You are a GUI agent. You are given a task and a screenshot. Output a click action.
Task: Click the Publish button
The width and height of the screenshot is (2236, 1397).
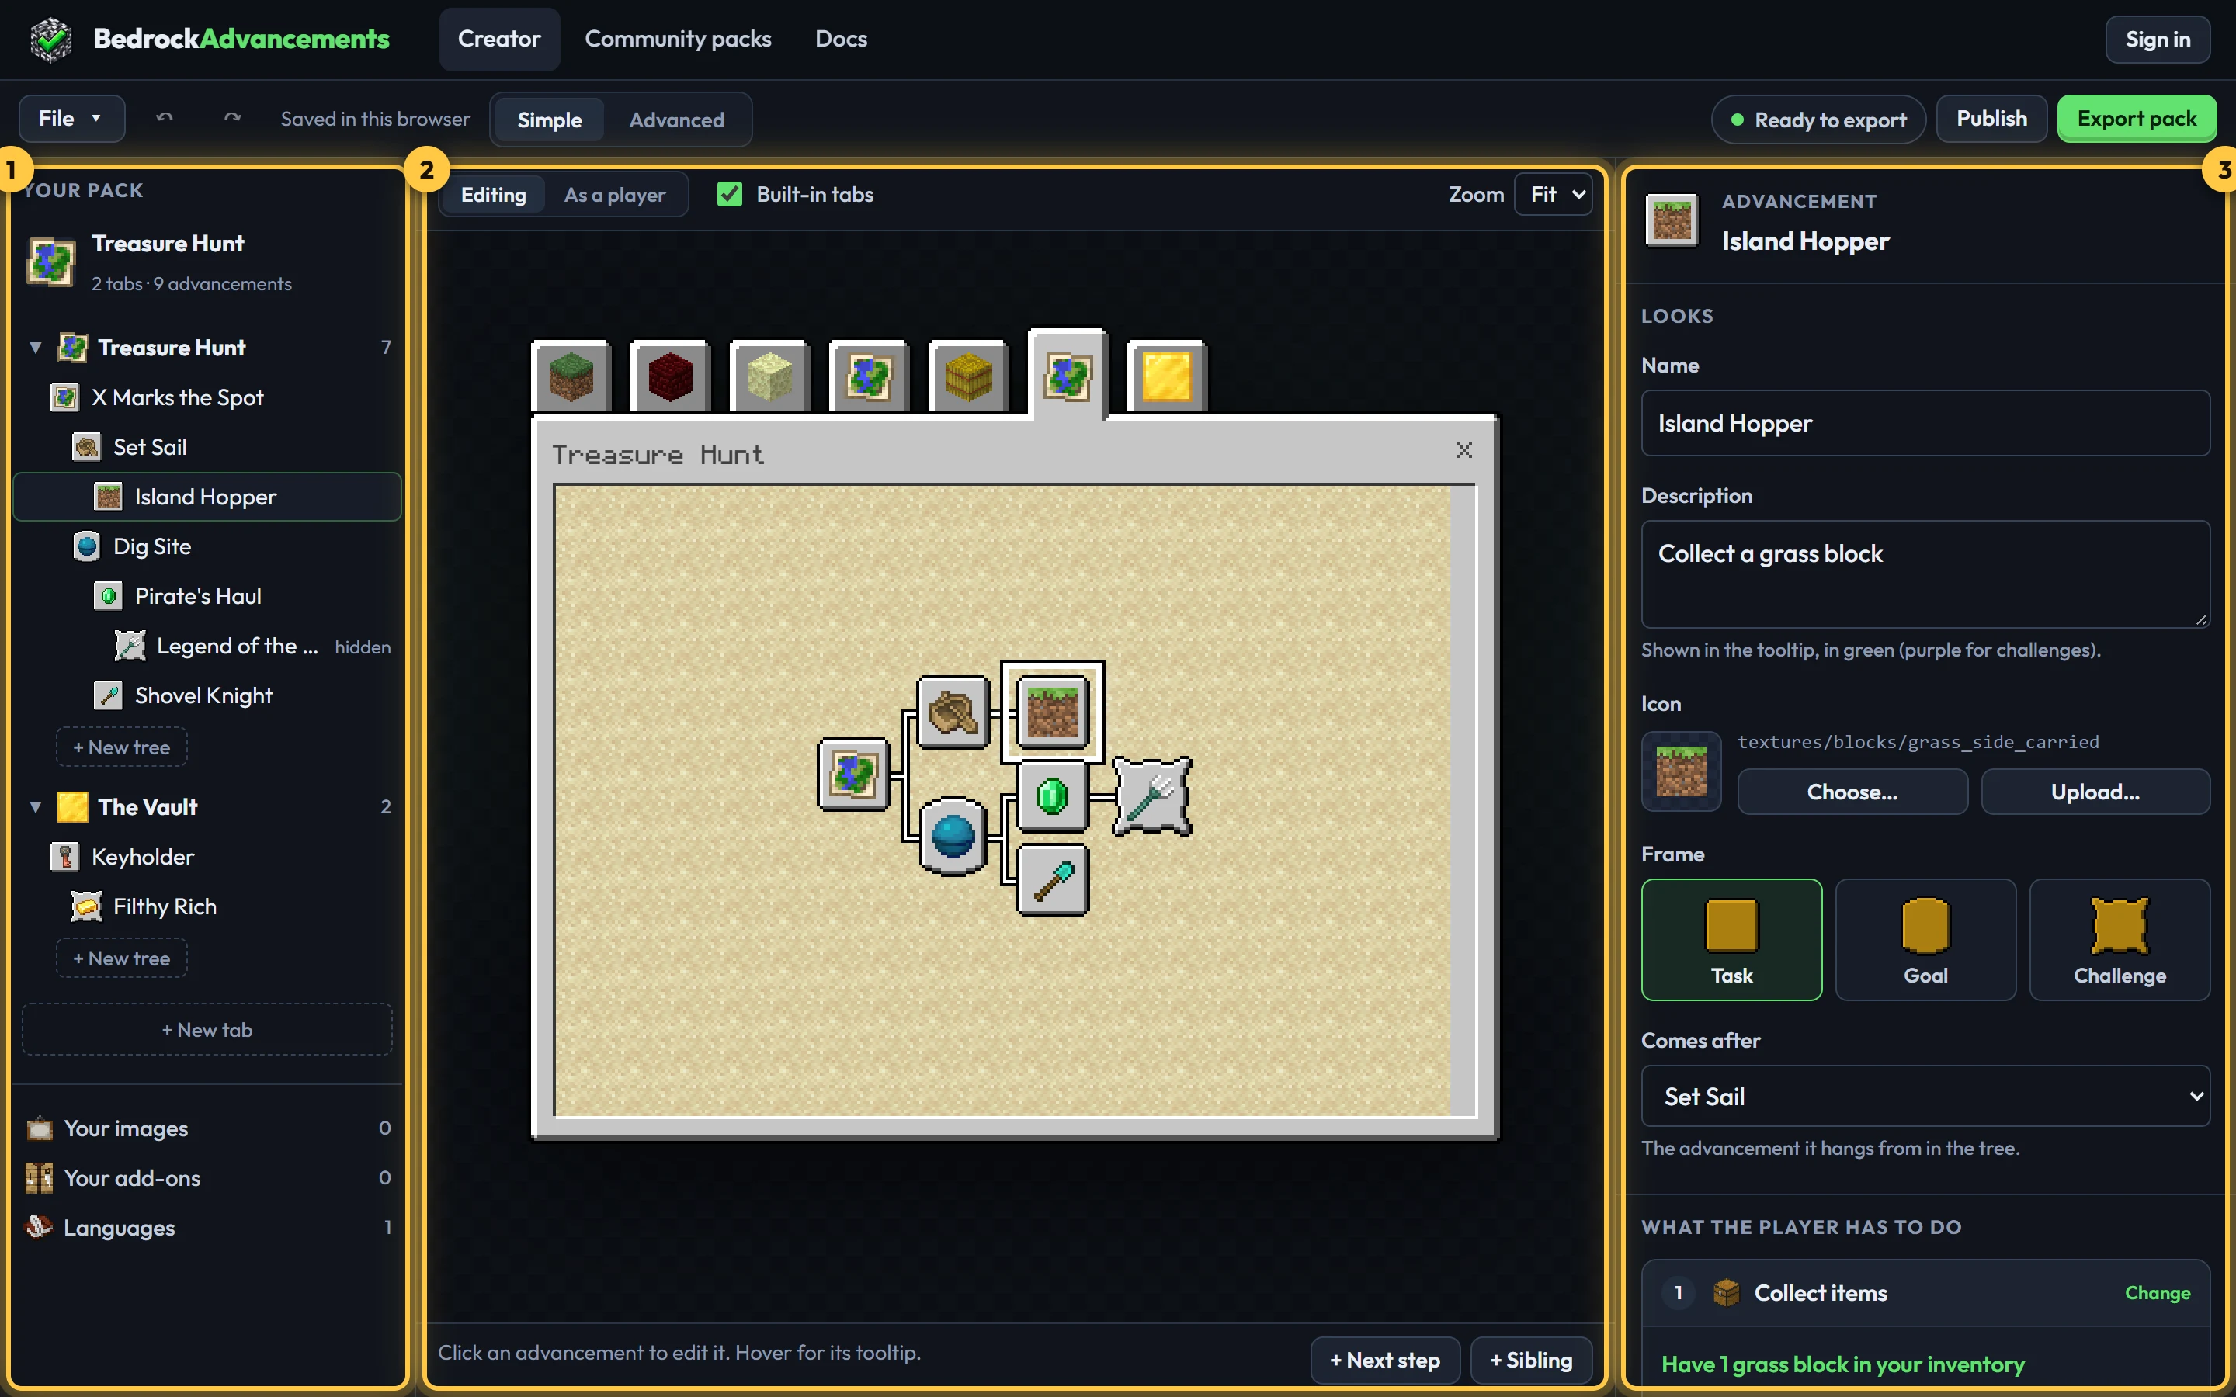[x=1991, y=118]
